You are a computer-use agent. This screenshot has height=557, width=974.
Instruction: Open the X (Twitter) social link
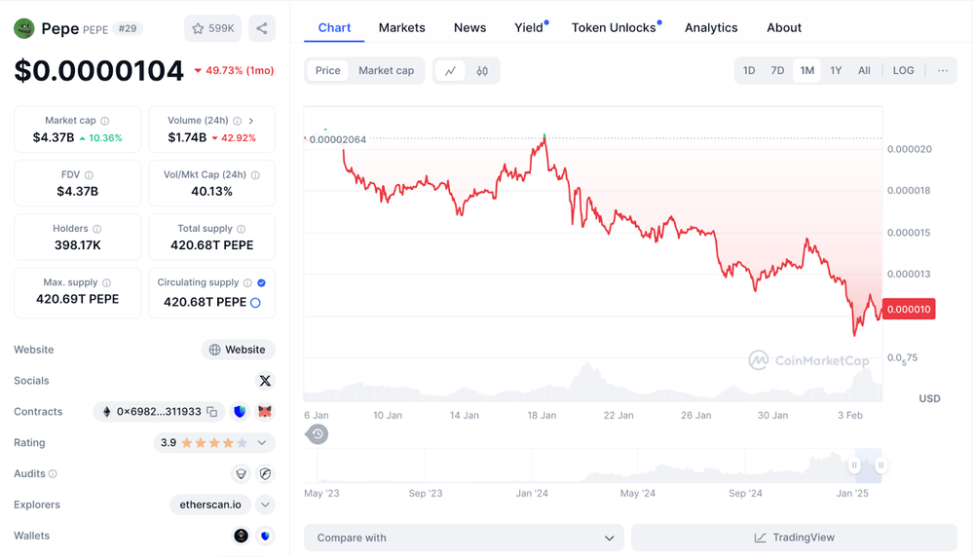point(264,381)
